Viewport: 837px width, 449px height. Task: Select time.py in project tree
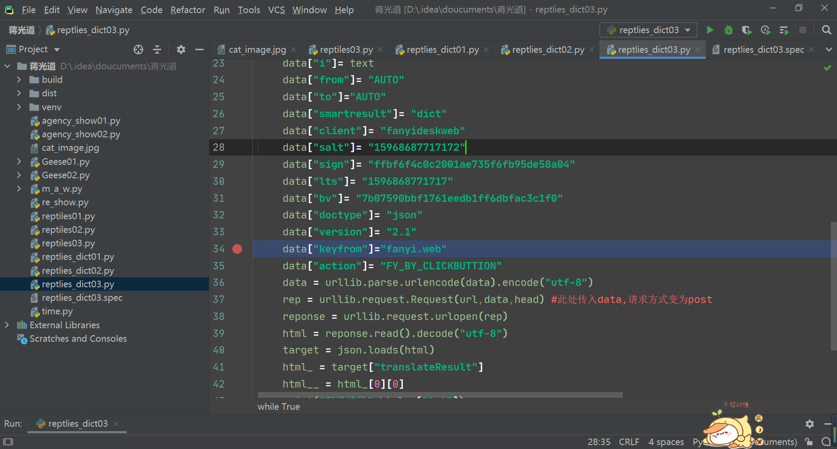click(57, 311)
